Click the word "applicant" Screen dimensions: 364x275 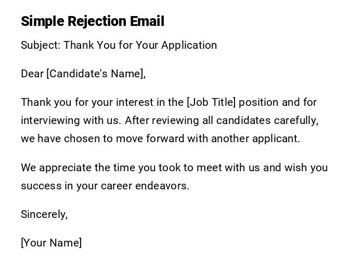point(276,139)
